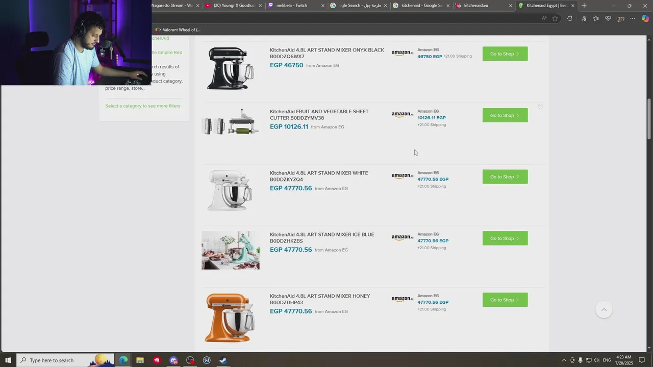
Task: Show hidden system tray icons
Action: pos(564,360)
